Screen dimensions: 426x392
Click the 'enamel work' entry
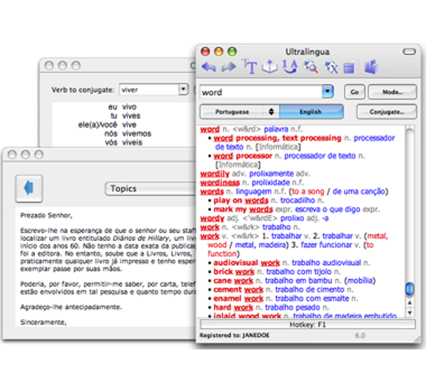click(x=238, y=298)
